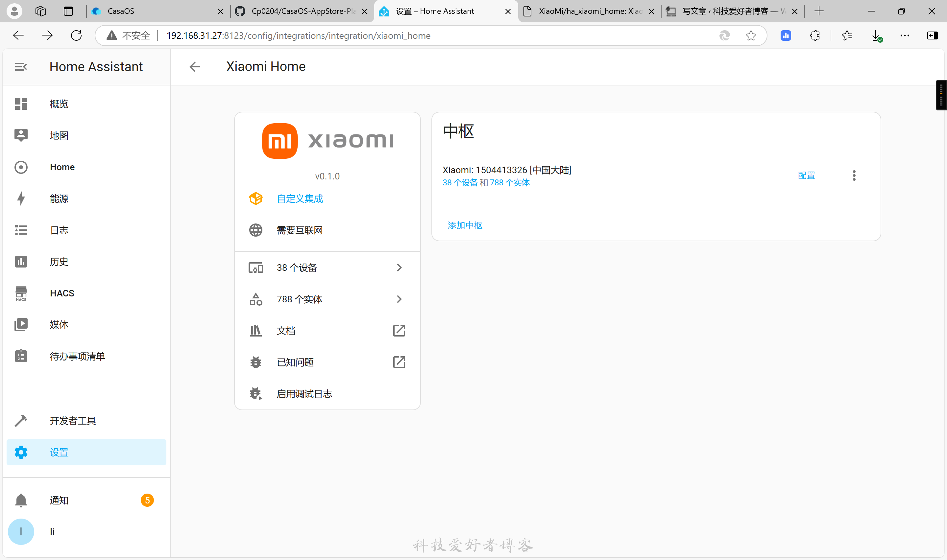Viewport: 947px width, 560px height.
Task: Click the bug icon beside 已知问题
Action: (256, 362)
